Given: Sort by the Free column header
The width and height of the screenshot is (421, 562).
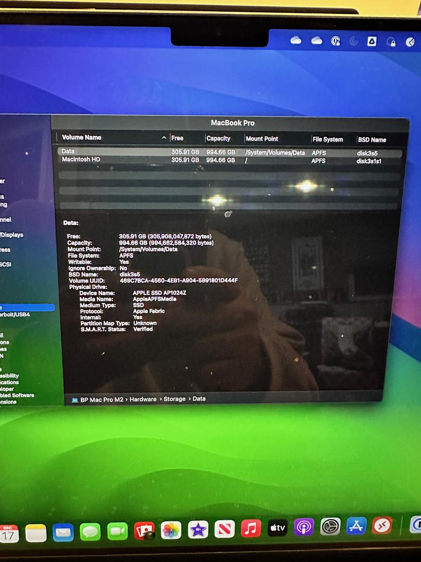Looking at the screenshot, I should click(x=177, y=138).
